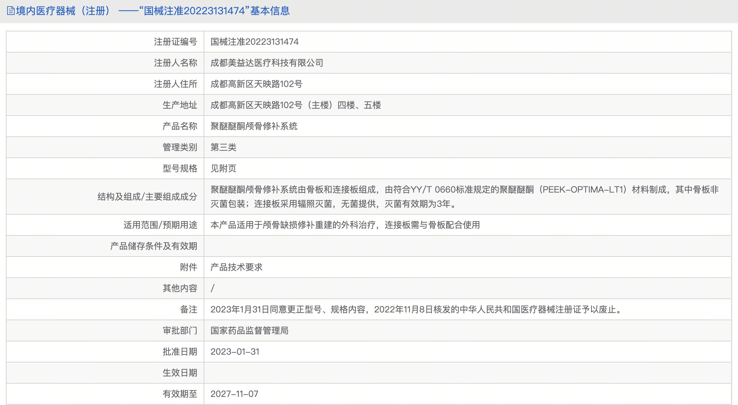738x405 pixels.
Task: Click the 生产地址 label
Action: pyautogui.click(x=180, y=105)
